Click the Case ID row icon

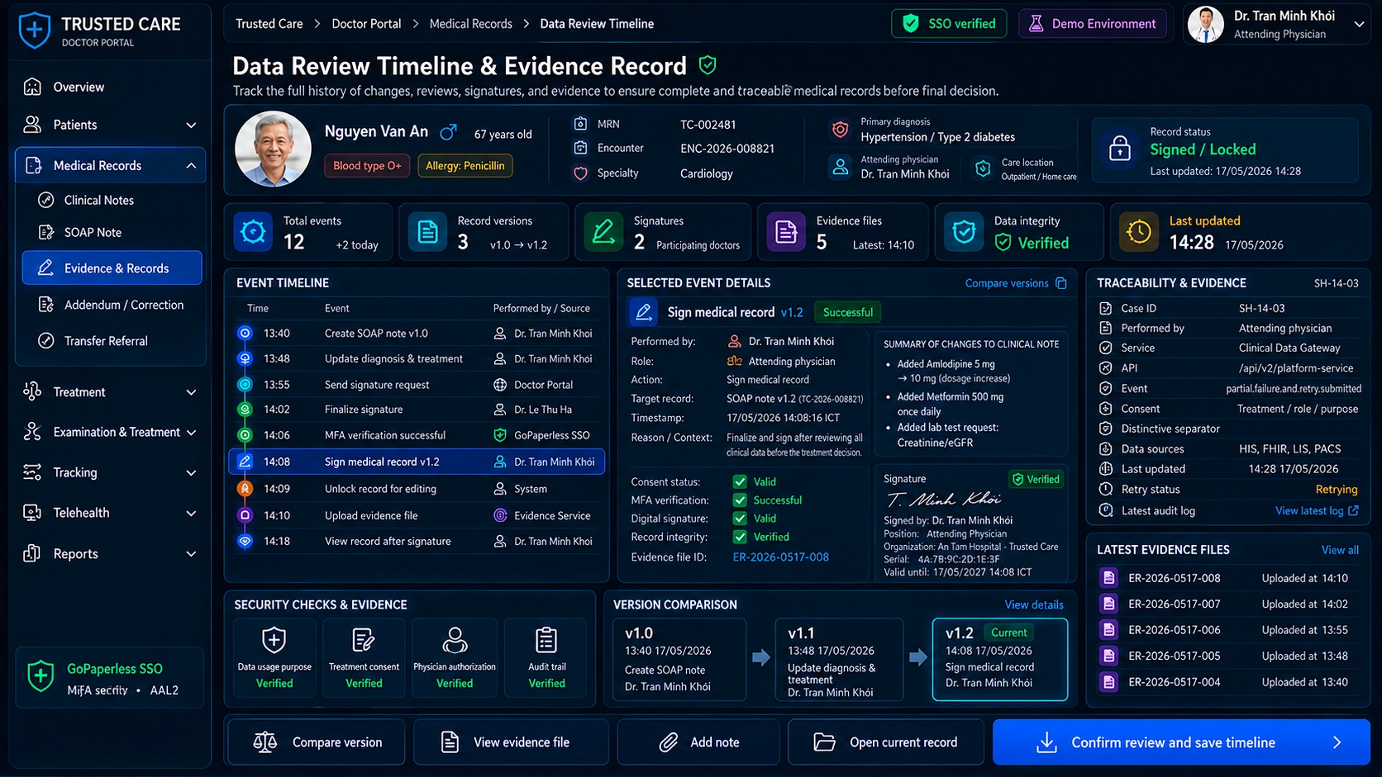1105,308
